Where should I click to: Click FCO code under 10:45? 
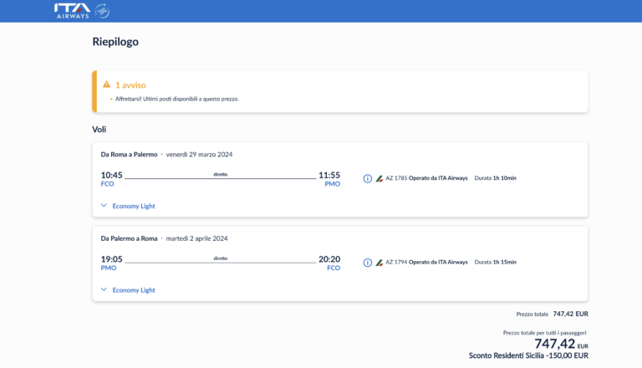[x=107, y=184]
